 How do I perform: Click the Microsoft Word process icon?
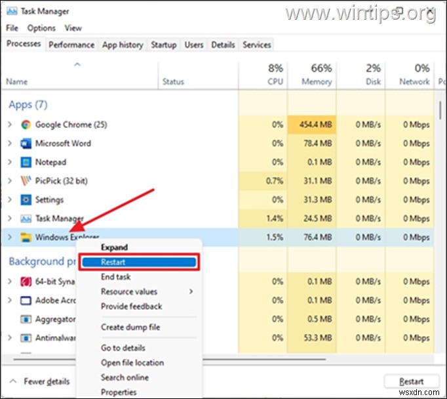coord(26,143)
